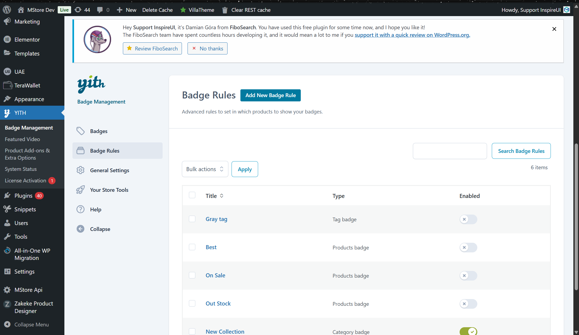Click the Your Store Tools rocket icon
This screenshot has height=335, width=579.
tap(80, 190)
